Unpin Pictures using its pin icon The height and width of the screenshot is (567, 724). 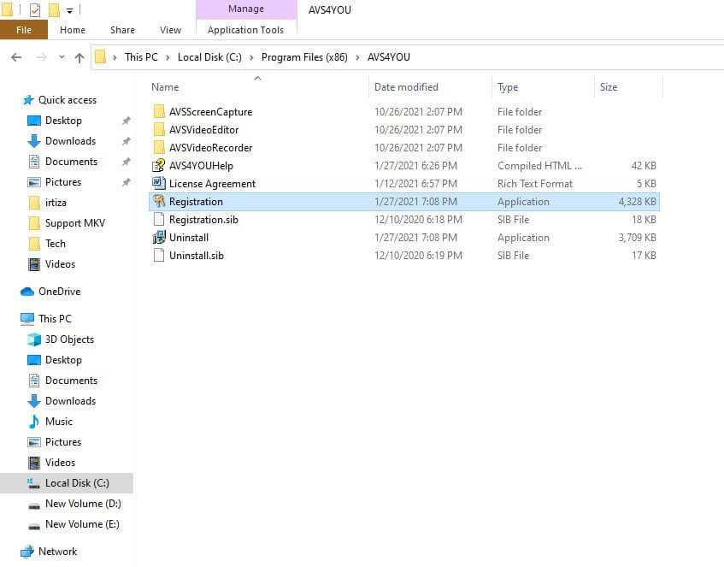(126, 182)
